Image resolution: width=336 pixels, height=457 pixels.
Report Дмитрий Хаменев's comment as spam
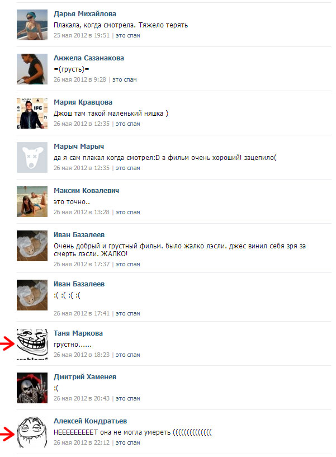pyautogui.click(x=128, y=399)
